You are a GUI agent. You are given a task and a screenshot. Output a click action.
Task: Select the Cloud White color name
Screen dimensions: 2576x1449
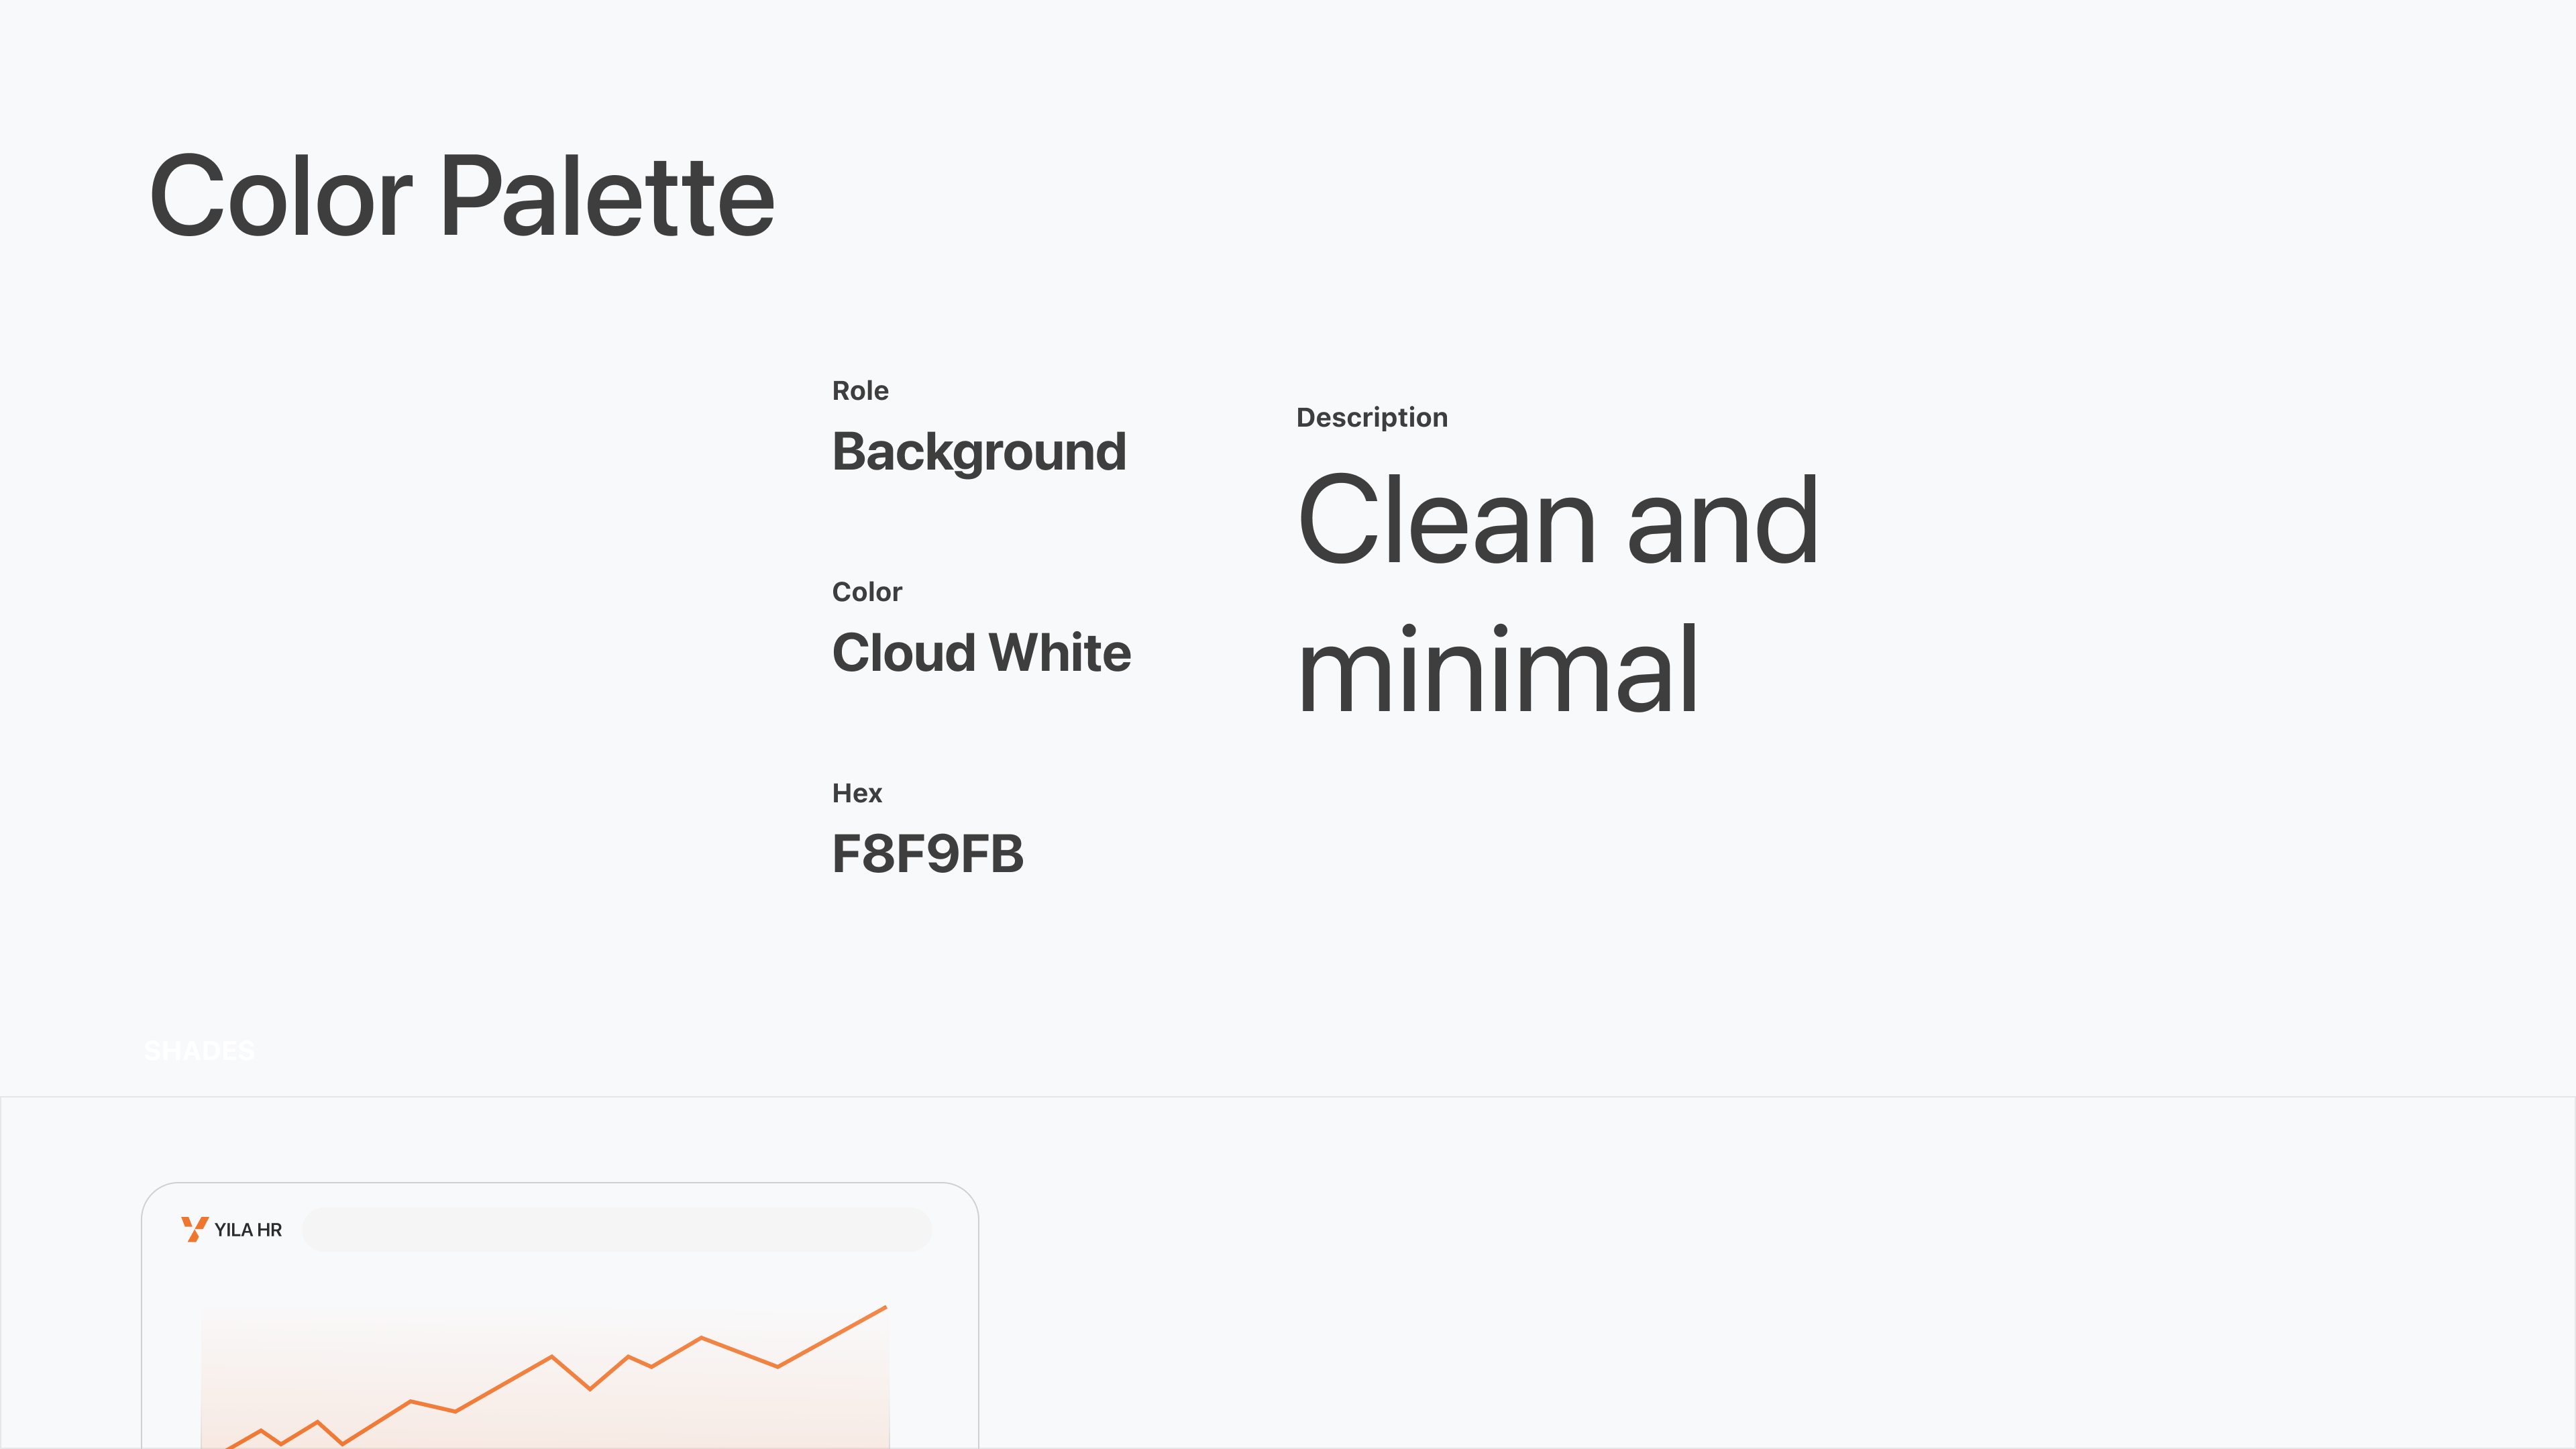click(981, 653)
